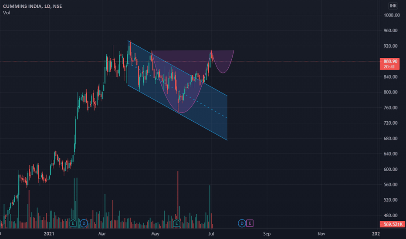The image size is (406, 239).
Task: Click the 960.00 price axis label
Action: [x=390, y=30]
